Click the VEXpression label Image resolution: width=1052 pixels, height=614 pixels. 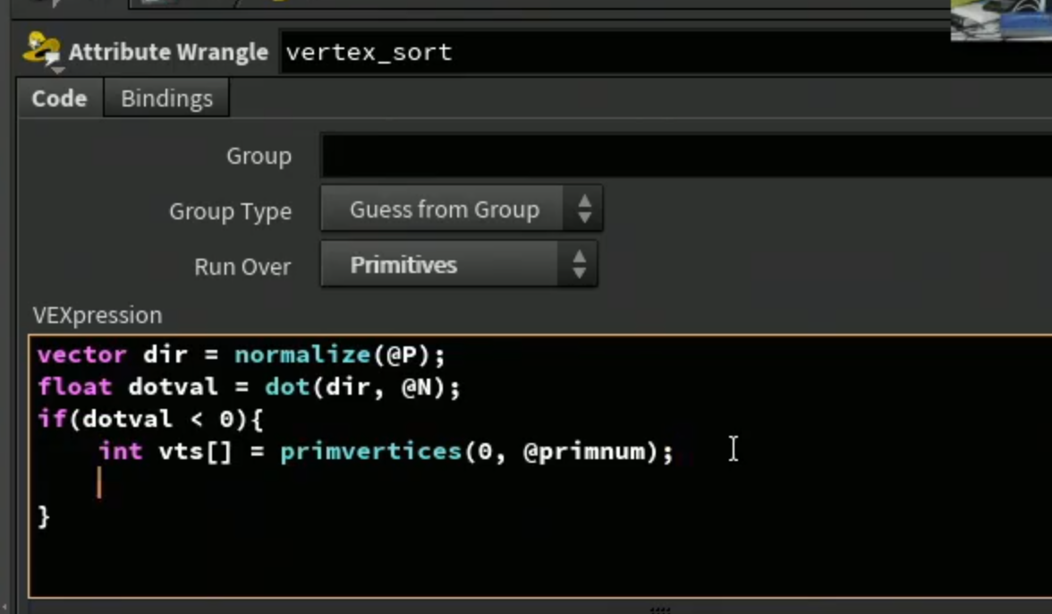click(98, 315)
